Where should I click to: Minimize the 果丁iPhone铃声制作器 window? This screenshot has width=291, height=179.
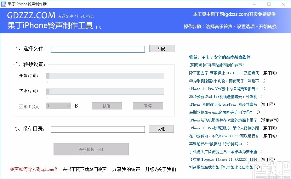255,4
